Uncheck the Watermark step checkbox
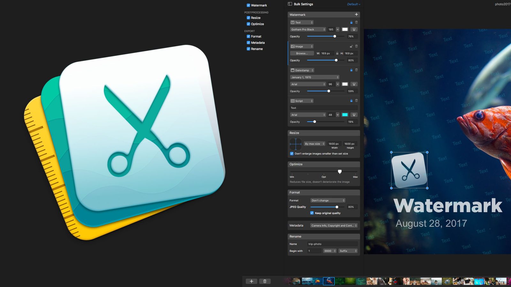This screenshot has width=511, height=287. pos(248,5)
